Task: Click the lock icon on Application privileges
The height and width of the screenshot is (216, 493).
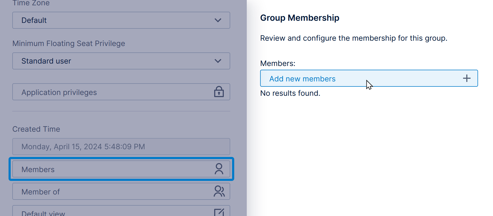Action: [219, 92]
